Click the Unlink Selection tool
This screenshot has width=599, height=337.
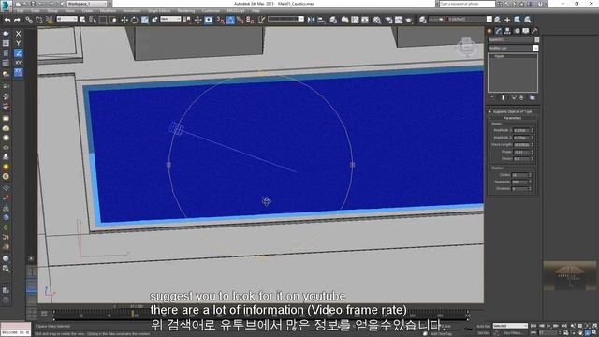[39, 20]
